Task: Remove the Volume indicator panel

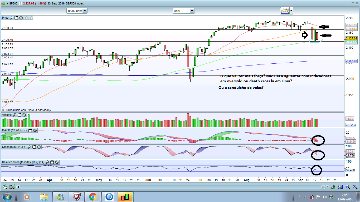Action: tap(24, 115)
